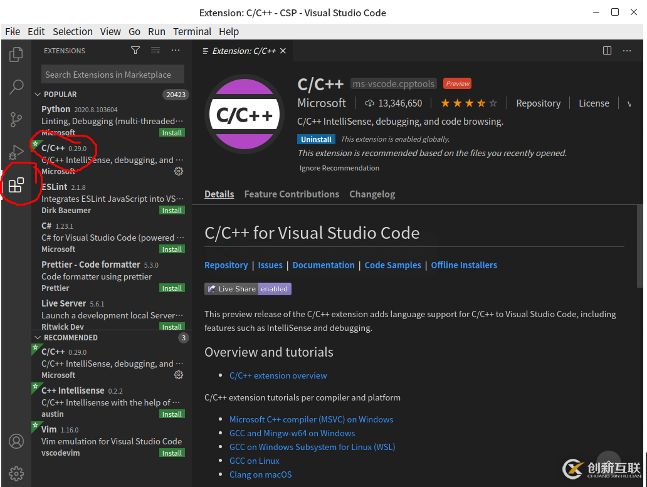This screenshot has height=487, width=647.
Task: Open the Explorer view in the activity bar
Action: 16,54
